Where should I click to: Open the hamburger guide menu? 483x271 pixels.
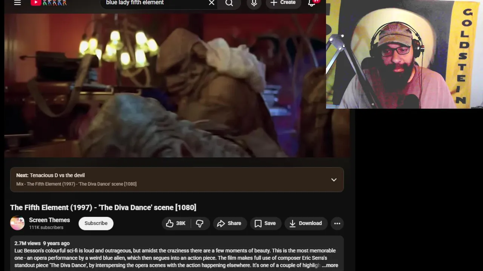click(x=17, y=3)
